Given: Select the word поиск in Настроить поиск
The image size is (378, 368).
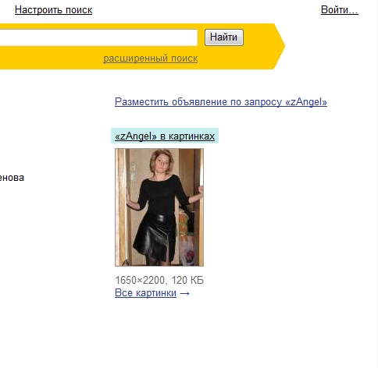Looking at the screenshot, I should coord(79,10).
